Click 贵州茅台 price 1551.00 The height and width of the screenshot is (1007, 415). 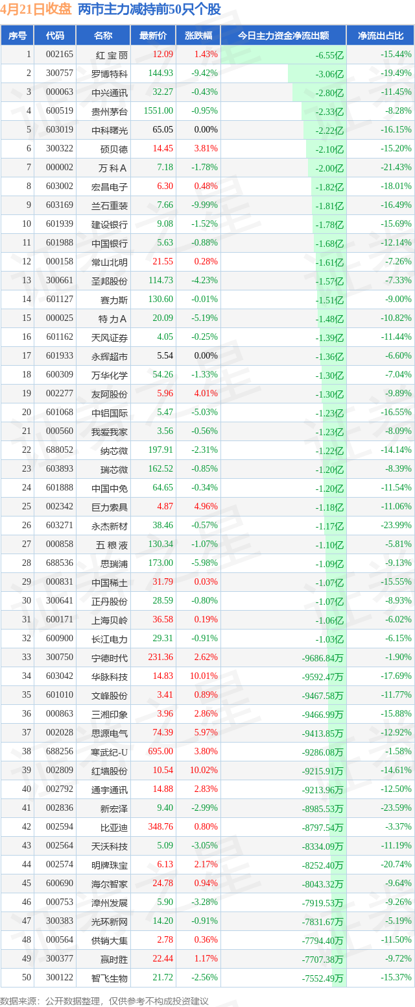click(x=159, y=111)
